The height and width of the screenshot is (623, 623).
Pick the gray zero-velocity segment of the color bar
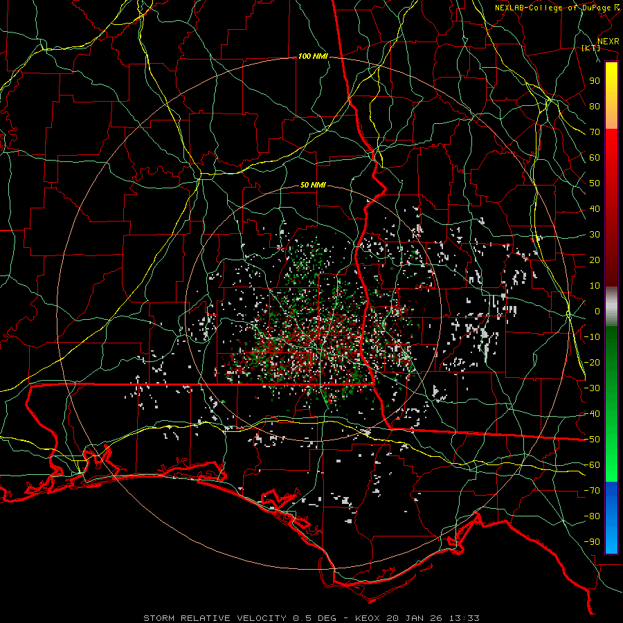coord(611,306)
